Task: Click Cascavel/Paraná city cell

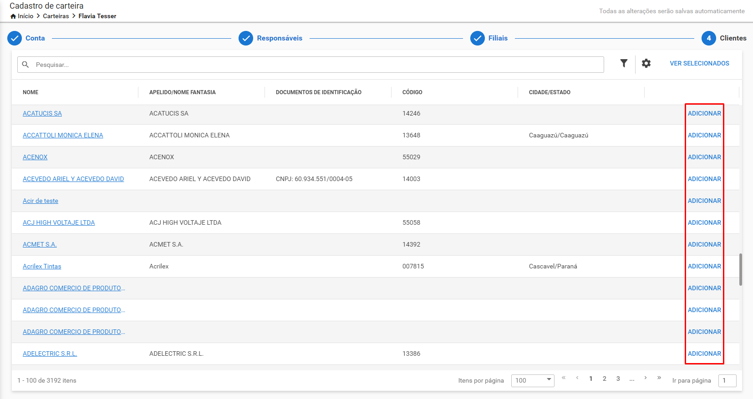Action: point(553,266)
